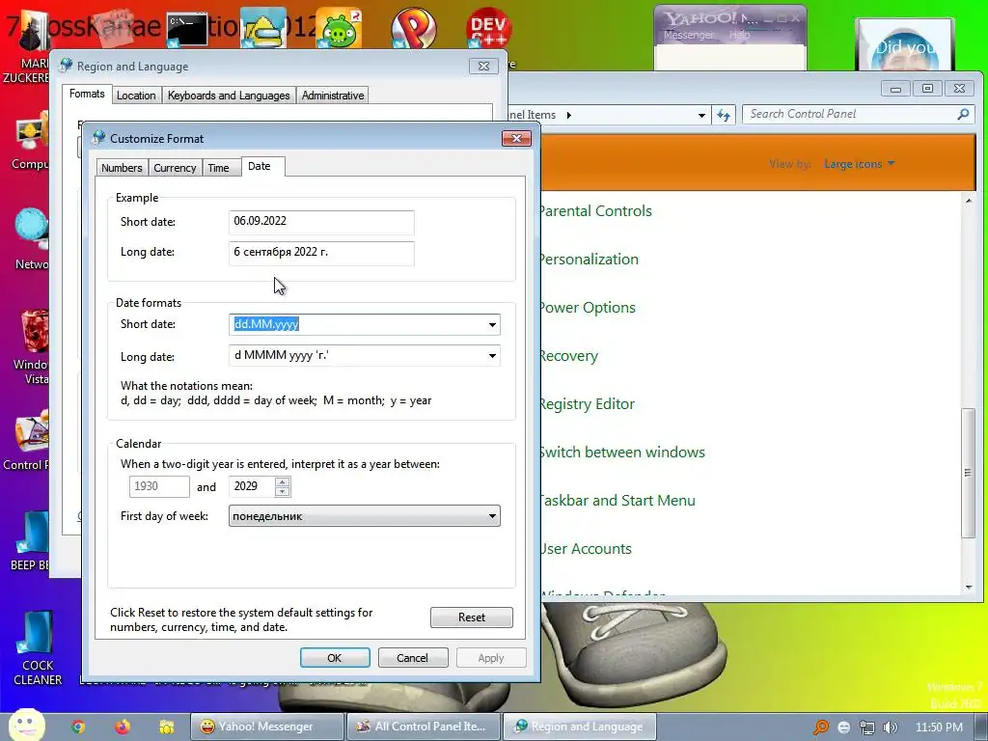The height and width of the screenshot is (741, 988).
Task: Click the search magnifier in Control Panel
Action: [x=963, y=114]
